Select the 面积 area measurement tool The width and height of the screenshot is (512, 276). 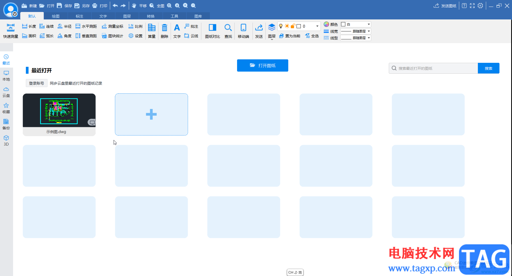(29, 36)
